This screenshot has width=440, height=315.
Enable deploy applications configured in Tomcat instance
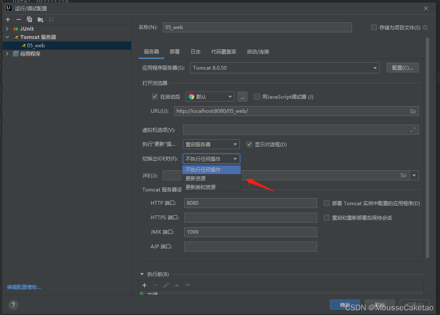coord(327,203)
